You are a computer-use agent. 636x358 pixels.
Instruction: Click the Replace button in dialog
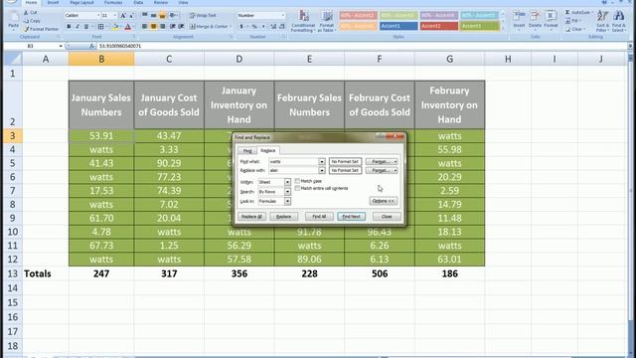click(x=283, y=217)
